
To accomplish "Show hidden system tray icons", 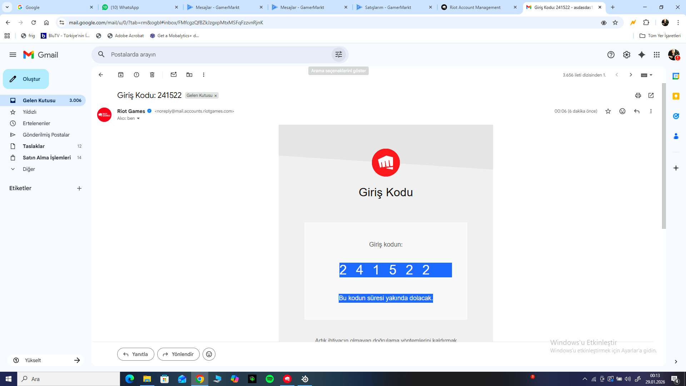I will [x=585, y=379].
